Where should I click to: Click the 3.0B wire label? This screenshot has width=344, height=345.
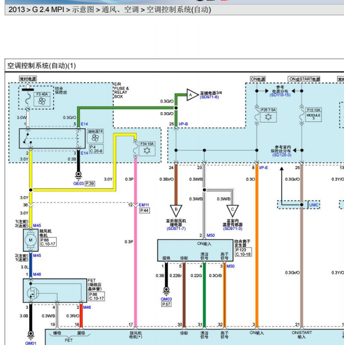coord(24,316)
